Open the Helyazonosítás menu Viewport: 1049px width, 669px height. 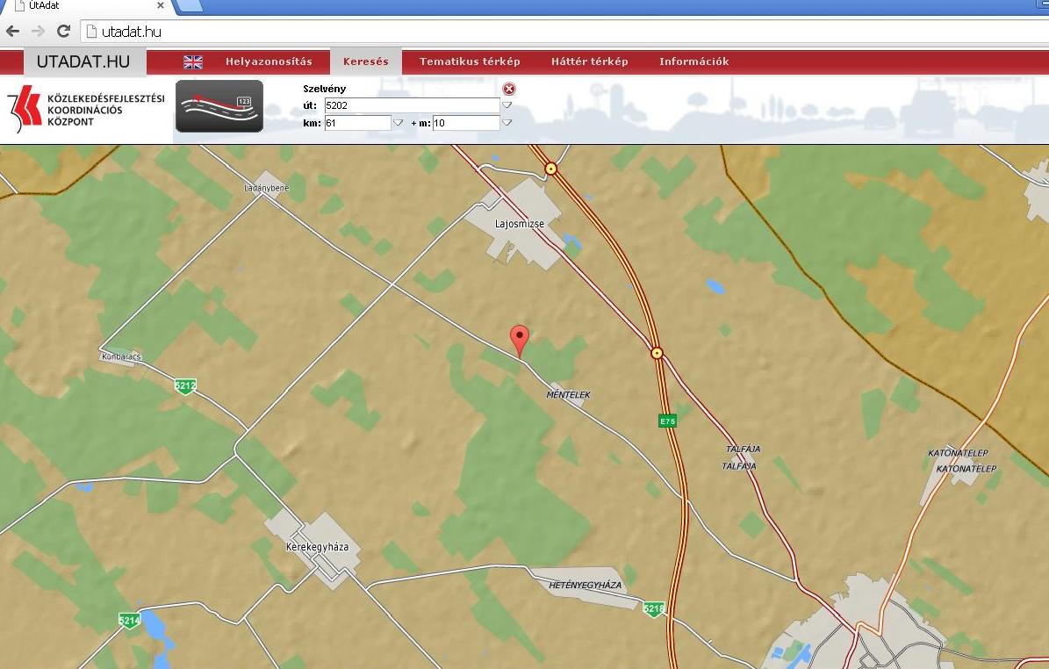[269, 61]
